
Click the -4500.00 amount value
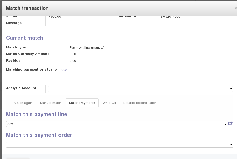[54, 17]
